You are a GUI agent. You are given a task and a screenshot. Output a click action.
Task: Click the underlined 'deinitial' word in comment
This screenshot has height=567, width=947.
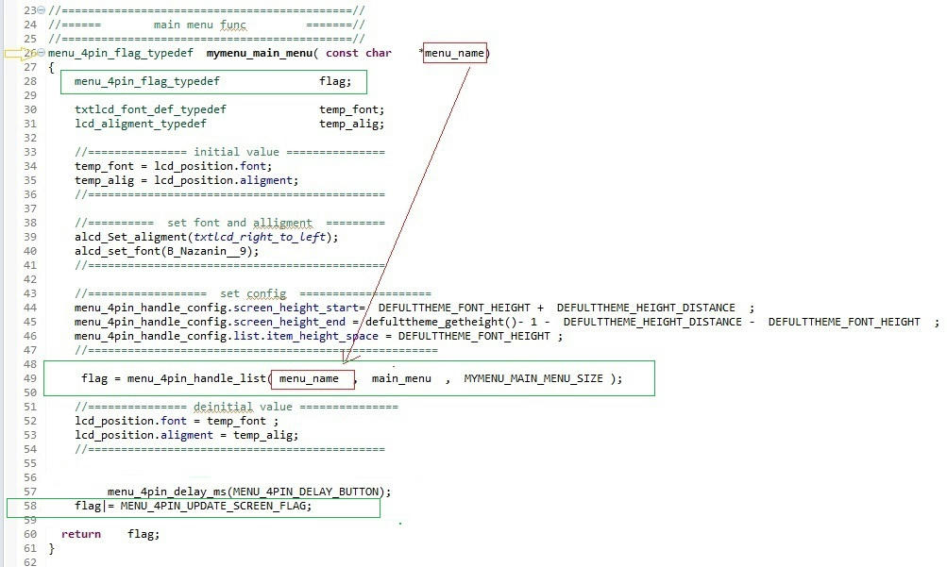[x=225, y=407]
